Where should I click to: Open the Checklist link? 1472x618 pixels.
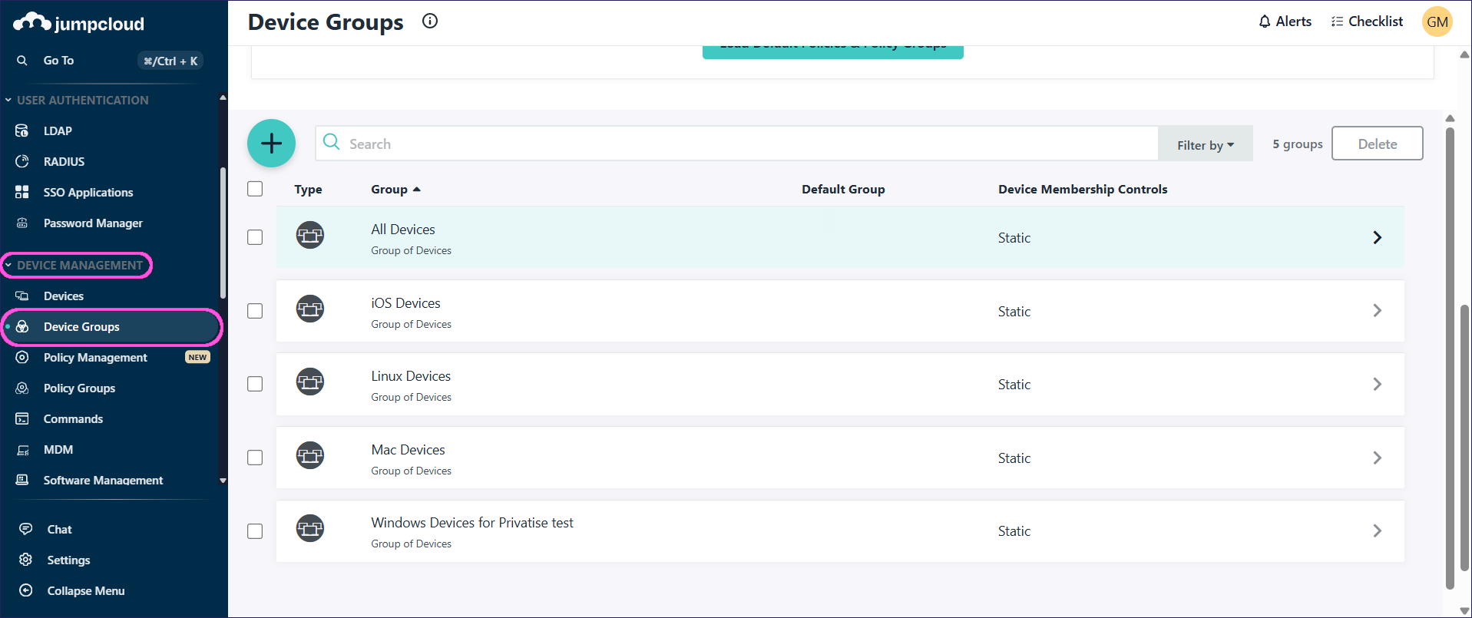(x=1367, y=21)
